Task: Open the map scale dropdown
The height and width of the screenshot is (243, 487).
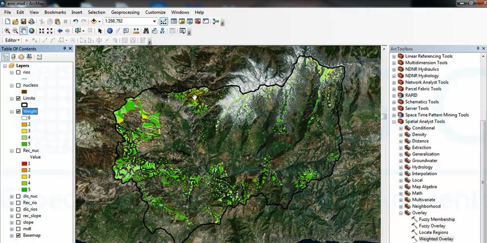Action: [x=154, y=21]
